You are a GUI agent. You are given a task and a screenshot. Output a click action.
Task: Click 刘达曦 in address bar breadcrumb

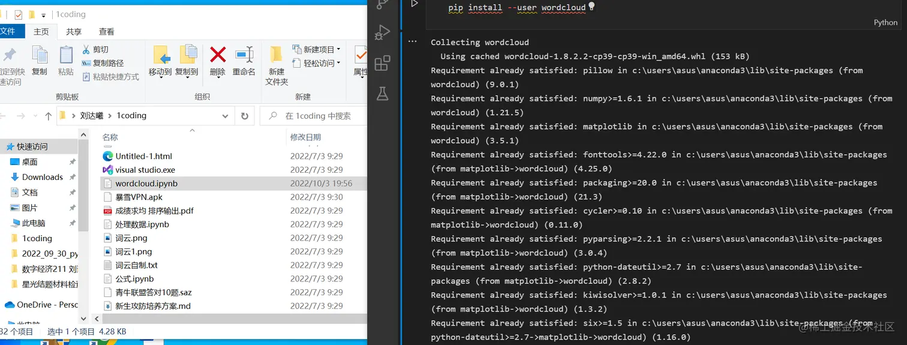92,116
